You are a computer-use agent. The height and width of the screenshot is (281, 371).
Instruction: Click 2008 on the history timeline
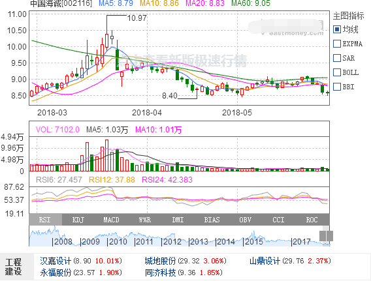coord(63,242)
